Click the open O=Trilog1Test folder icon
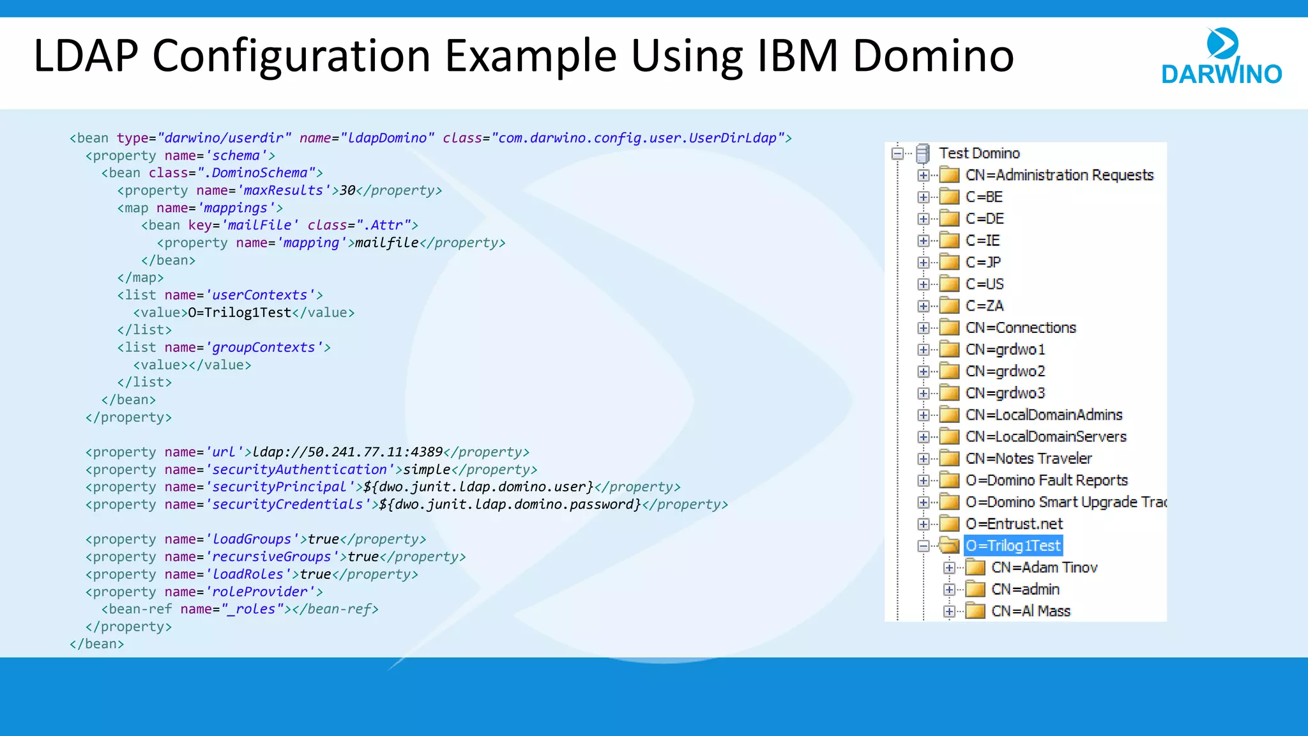The width and height of the screenshot is (1308, 736). pyautogui.click(x=949, y=546)
